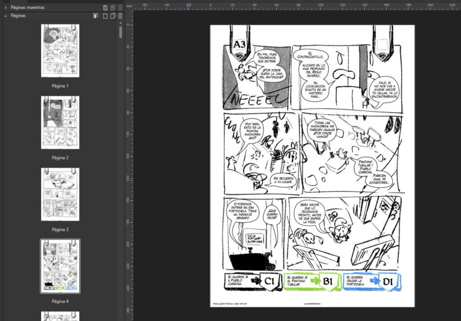Click the chevron beside Páginas maestras

[x=5, y=7]
